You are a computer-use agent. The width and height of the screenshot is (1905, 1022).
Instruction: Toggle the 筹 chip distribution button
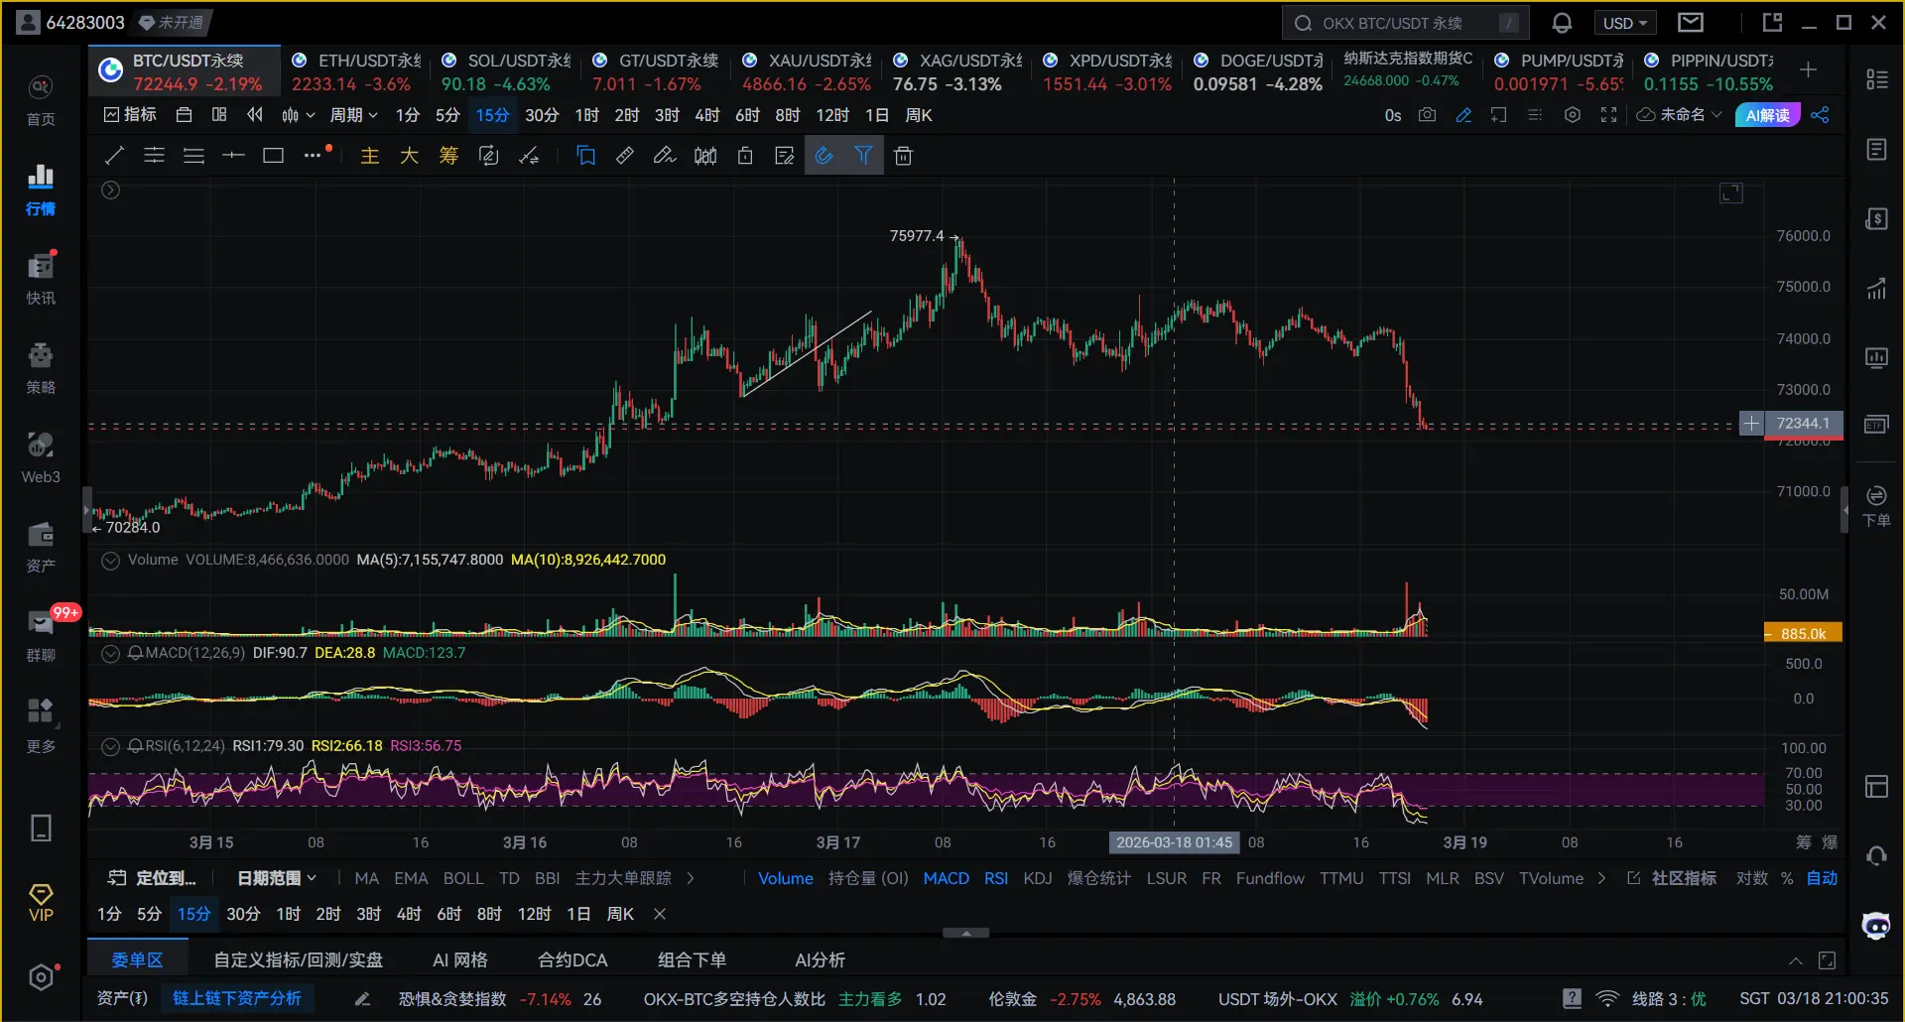coord(448,156)
